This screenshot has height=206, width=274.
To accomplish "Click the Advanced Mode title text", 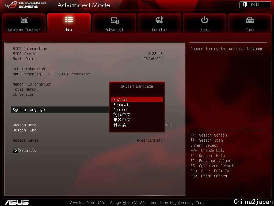I will (84, 5).
